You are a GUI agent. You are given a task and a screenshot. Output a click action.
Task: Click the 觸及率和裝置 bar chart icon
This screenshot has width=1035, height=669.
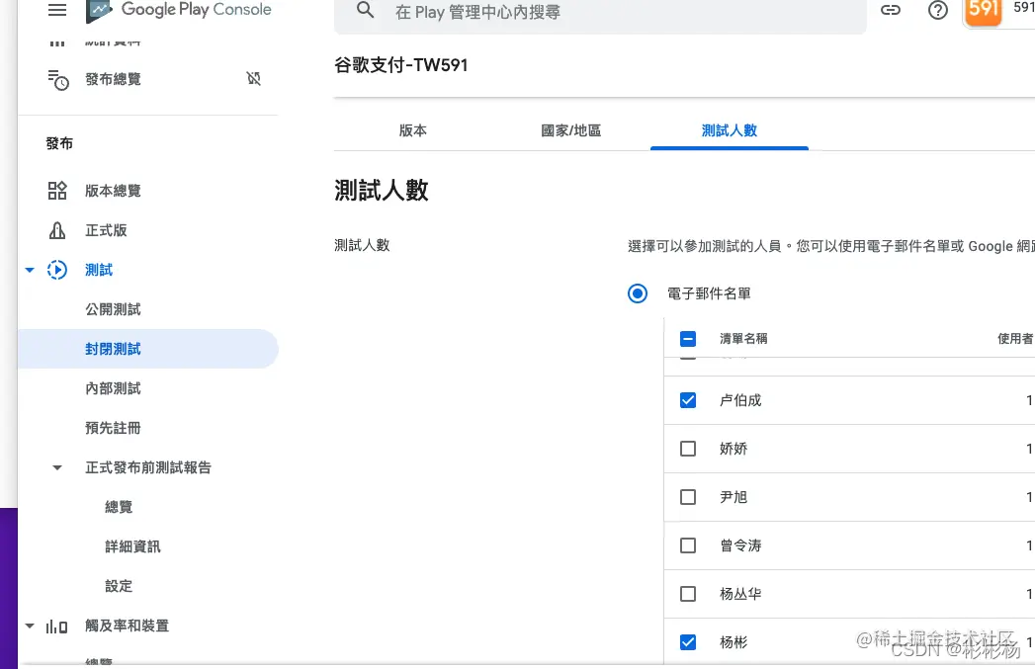[x=56, y=627]
